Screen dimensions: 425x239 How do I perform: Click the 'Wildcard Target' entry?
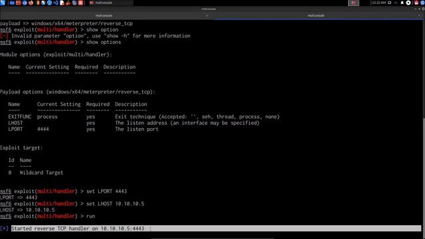pyautogui.click(x=41, y=173)
